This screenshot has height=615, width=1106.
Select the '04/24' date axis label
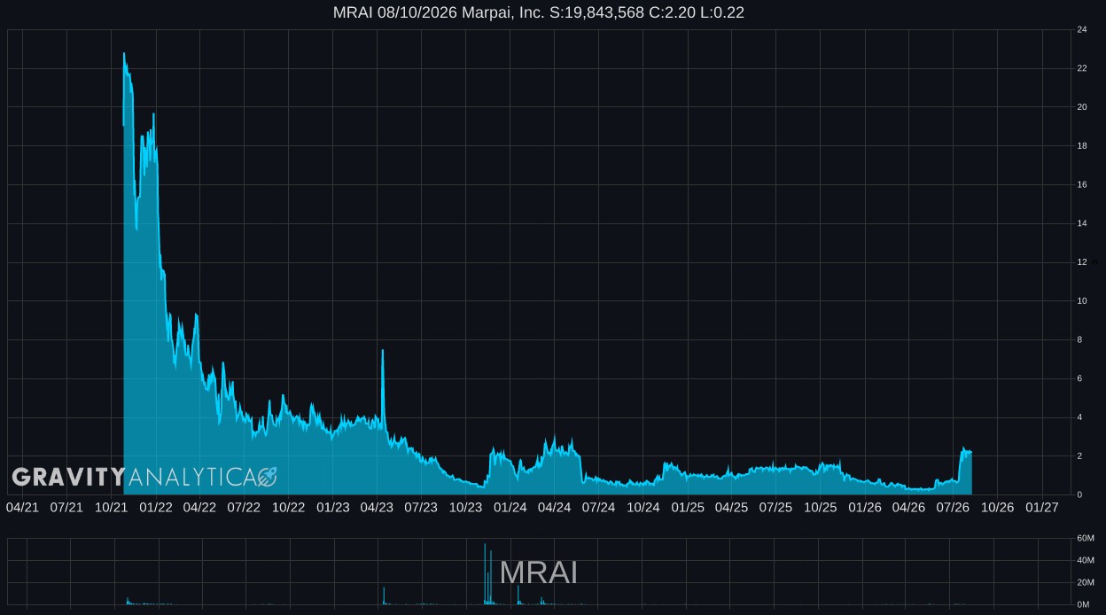pos(554,507)
